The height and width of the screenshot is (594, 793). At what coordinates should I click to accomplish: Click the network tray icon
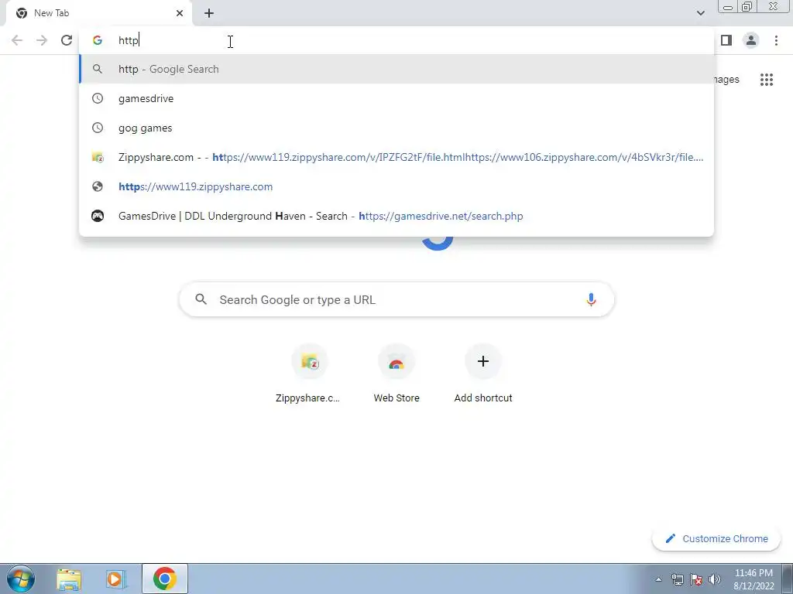(677, 579)
